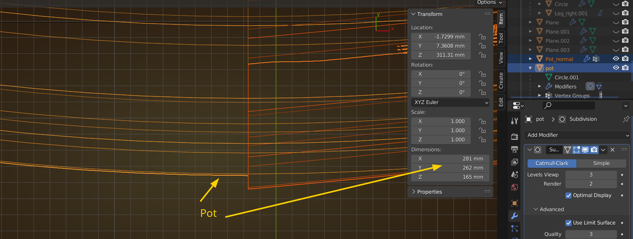
Task: Open the XYZ Euler rotation mode dropdown
Action: 451,102
